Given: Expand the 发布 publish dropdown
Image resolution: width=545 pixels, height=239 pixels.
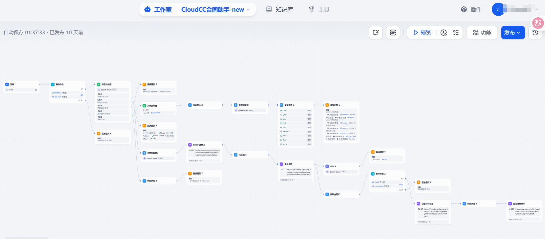Looking at the screenshot, I should click(x=512, y=33).
